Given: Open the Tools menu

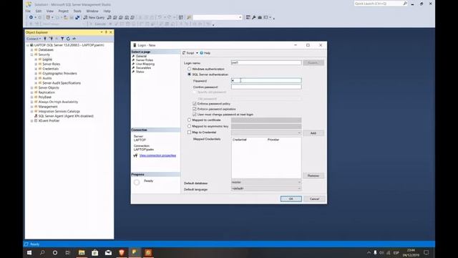Looking at the screenshot, I should coord(77,11).
